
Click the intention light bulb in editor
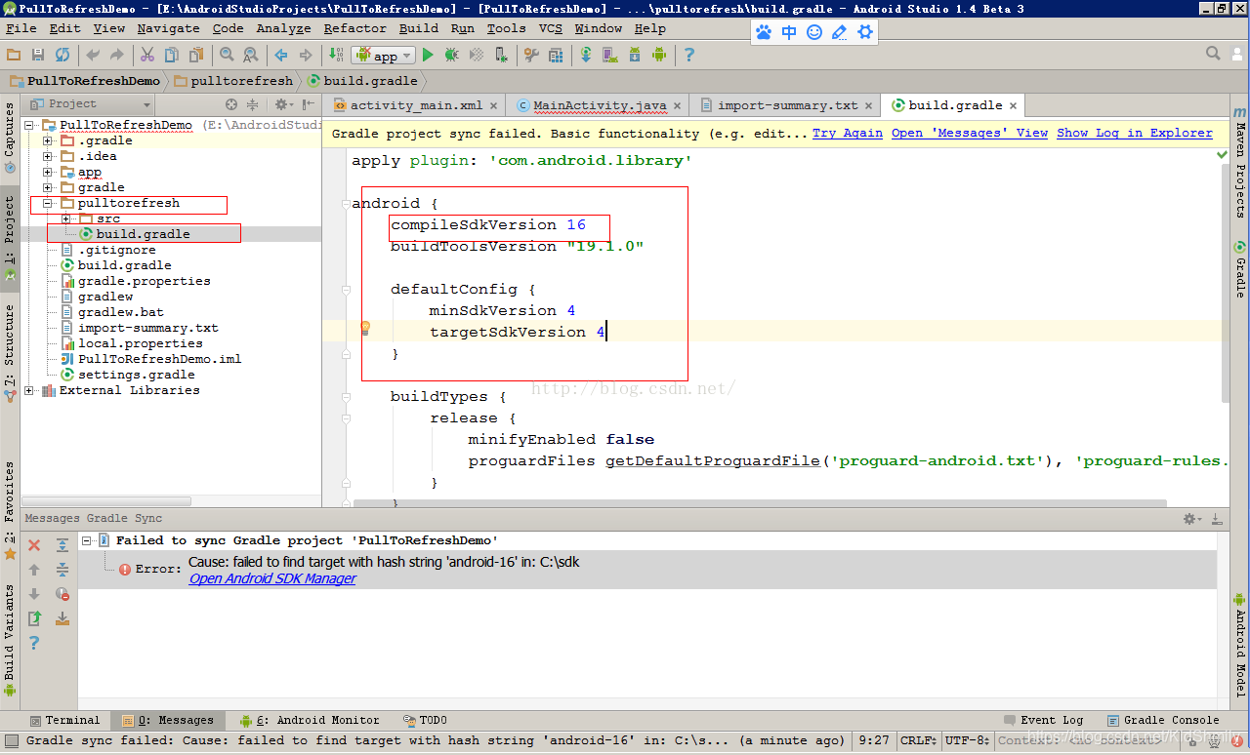tap(365, 329)
